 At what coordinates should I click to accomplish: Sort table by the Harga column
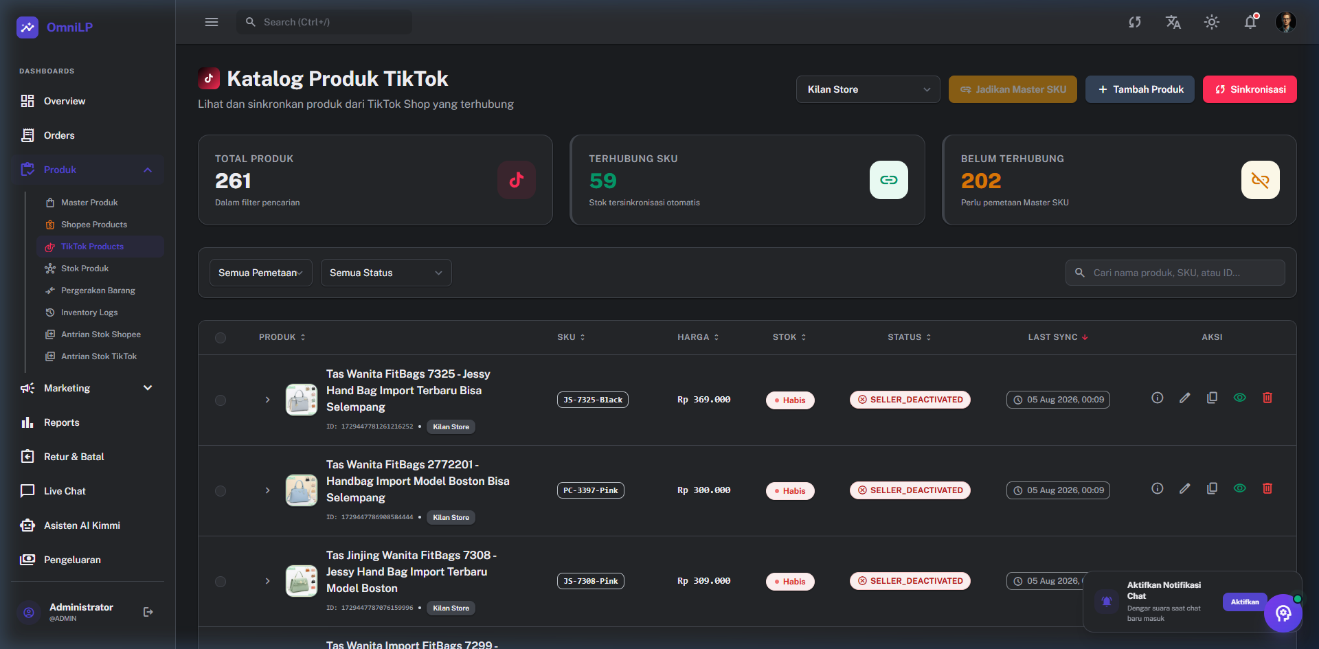pyautogui.click(x=698, y=337)
